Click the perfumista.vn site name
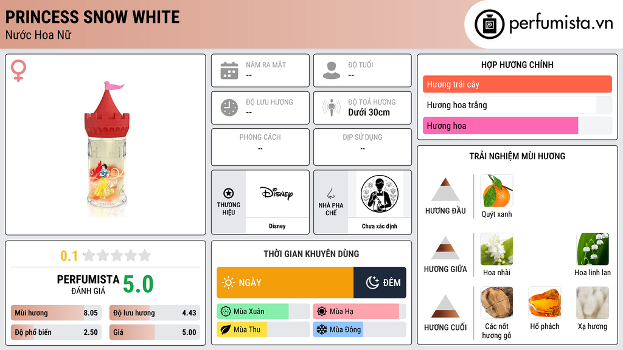 click(x=560, y=23)
